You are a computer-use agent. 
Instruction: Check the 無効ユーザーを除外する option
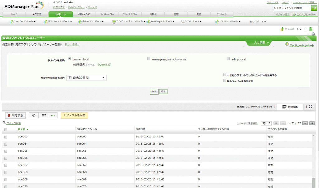point(225,81)
